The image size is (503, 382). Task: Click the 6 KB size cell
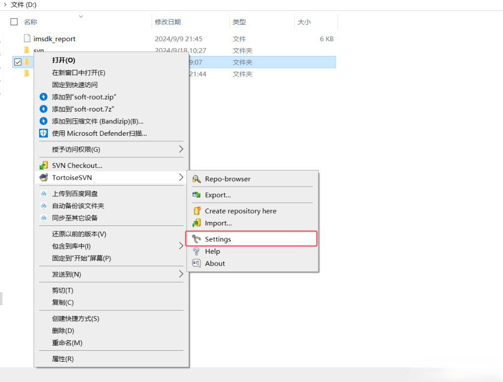[x=327, y=39]
